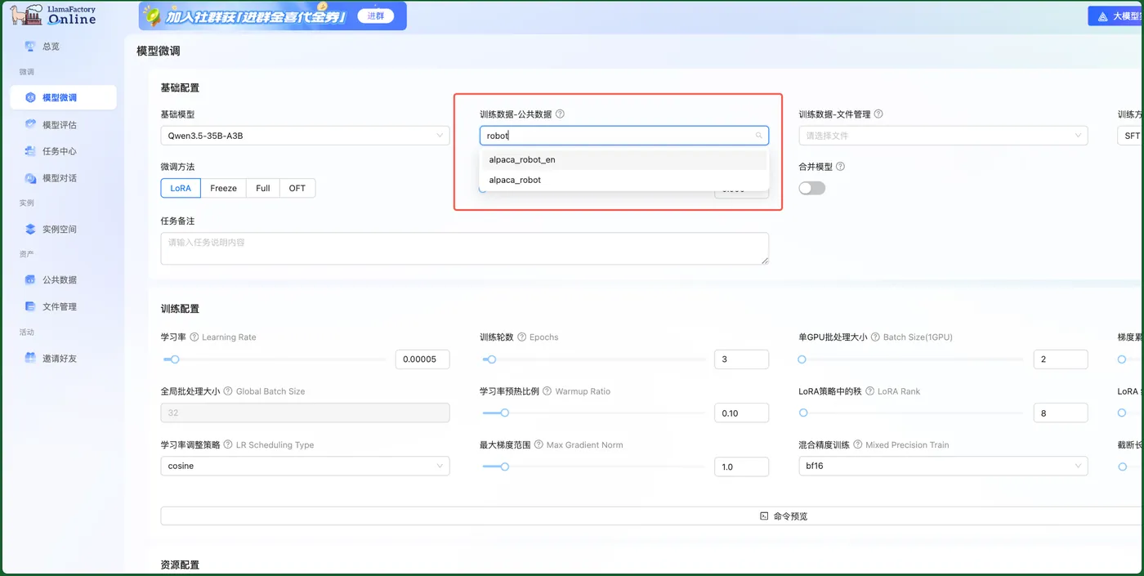Viewport: 1144px width, 576px height.
Task: Open the partially visible SFT dropdown
Action: coord(1131,136)
